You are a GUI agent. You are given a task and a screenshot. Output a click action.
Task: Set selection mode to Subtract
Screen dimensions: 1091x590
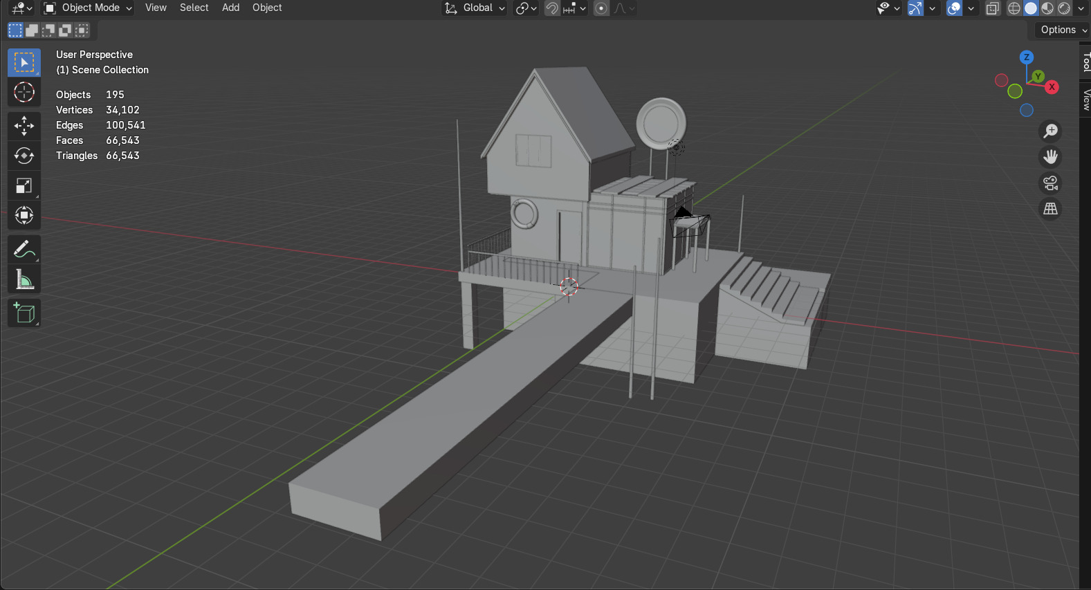tap(48, 30)
